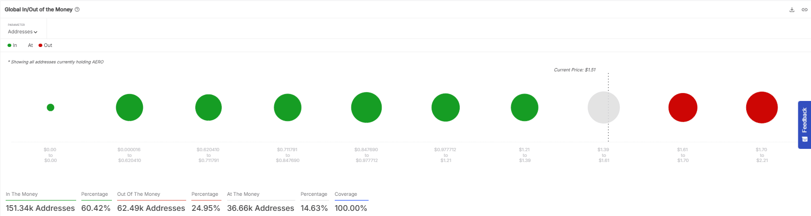Select green bubble for $0.000016 to $0.620410
The image size is (811, 216).
click(129, 108)
